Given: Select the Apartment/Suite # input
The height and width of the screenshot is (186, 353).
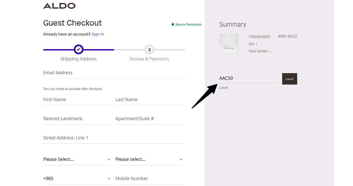Looking at the screenshot, I should coord(150,119).
